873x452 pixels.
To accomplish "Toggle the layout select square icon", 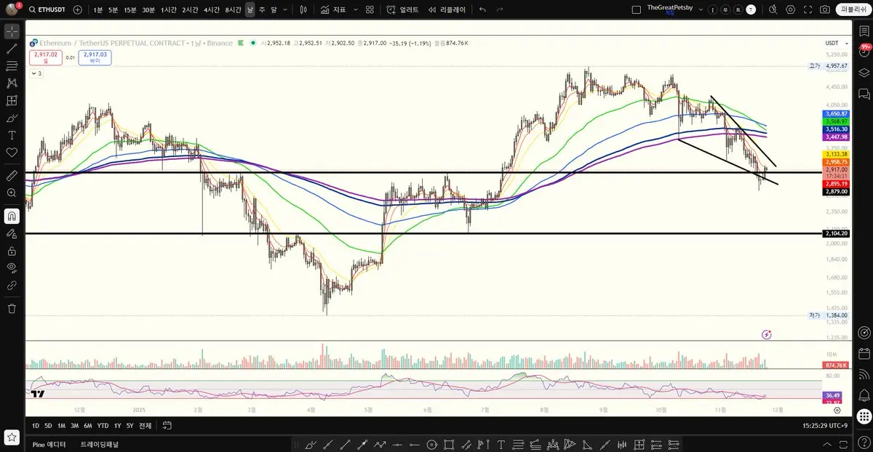I will tap(637, 9).
